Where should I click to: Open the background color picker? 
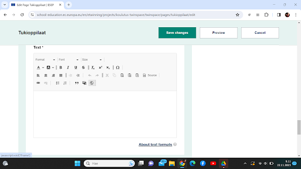tap(50, 68)
